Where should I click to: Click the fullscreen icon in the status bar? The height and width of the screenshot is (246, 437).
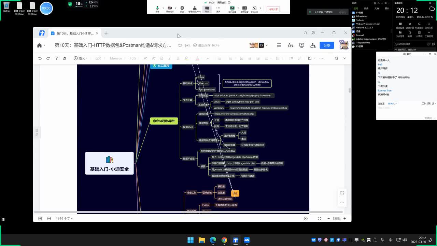(319, 218)
